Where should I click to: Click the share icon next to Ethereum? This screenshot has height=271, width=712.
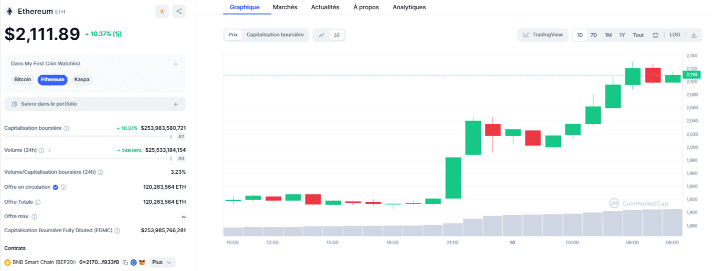click(179, 11)
